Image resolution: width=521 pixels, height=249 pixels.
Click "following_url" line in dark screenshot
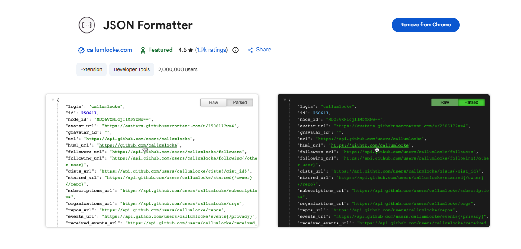(393, 162)
